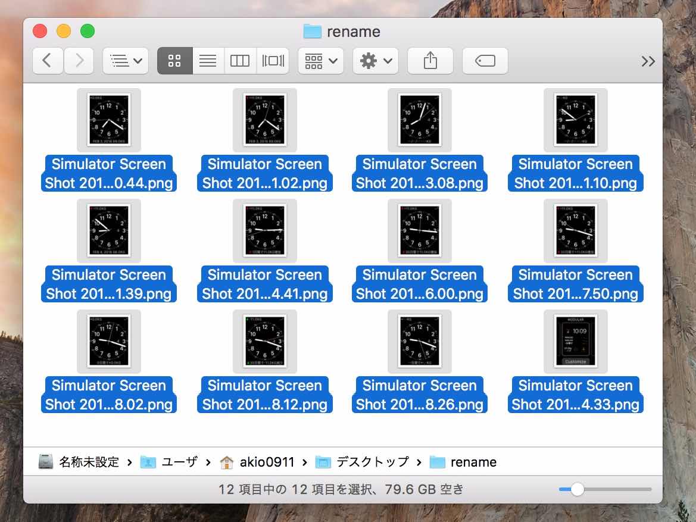Click the Edit Tags toolbar button

pyautogui.click(x=485, y=60)
